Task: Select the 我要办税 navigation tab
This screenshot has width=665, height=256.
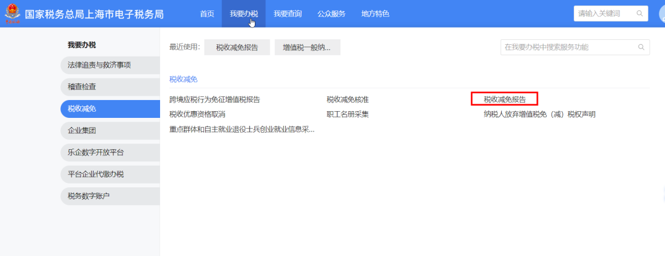Action: pyautogui.click(x=243, y=14)
